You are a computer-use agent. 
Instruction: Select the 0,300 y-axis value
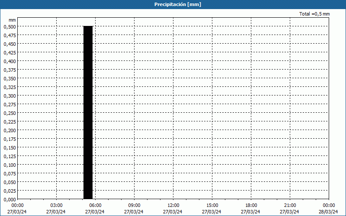(x=10, y=96)
